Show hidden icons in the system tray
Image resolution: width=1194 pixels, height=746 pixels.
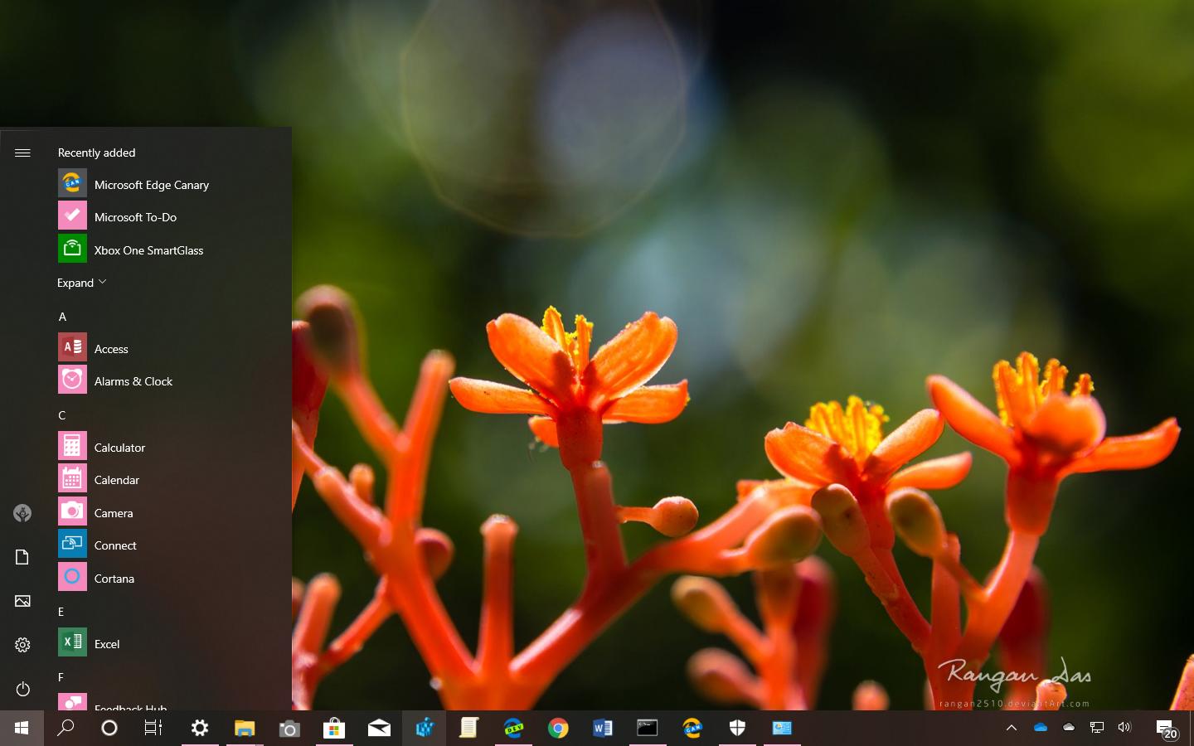[x=1011, y=729]
